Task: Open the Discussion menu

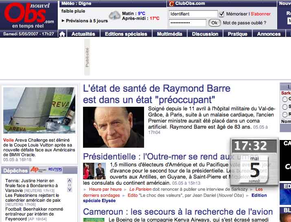Action: (x=205, y=34)
